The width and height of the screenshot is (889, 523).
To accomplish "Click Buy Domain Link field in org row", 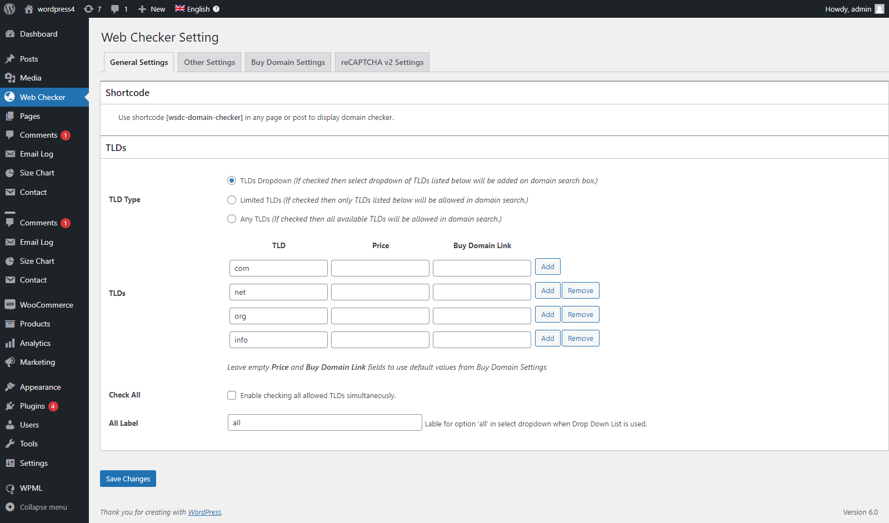I will tap(482, 316).
